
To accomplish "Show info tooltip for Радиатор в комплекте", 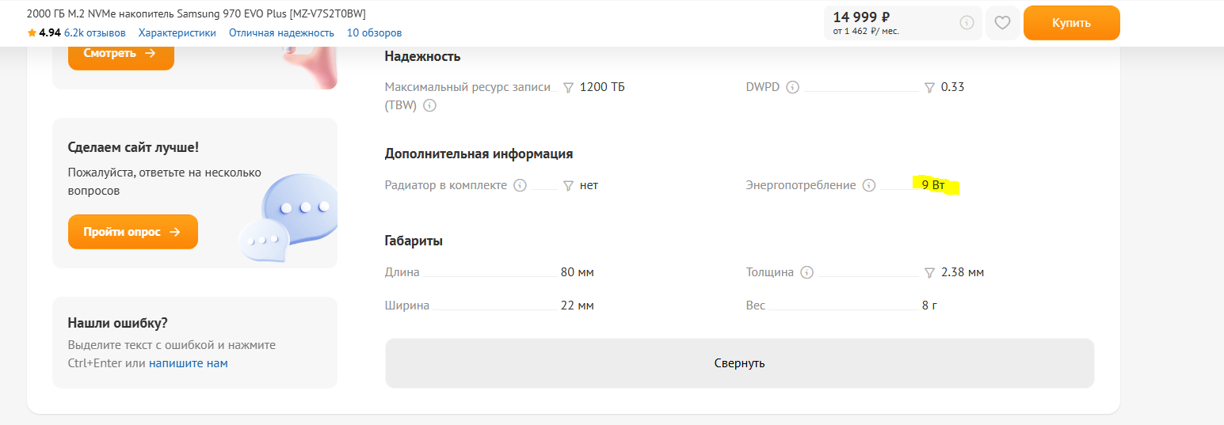I will [520, 185].
